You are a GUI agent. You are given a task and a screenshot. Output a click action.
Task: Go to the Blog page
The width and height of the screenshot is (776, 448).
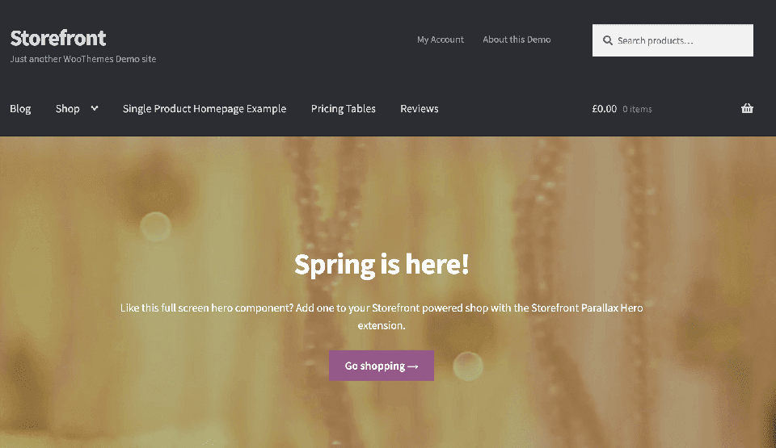point(20,109)
